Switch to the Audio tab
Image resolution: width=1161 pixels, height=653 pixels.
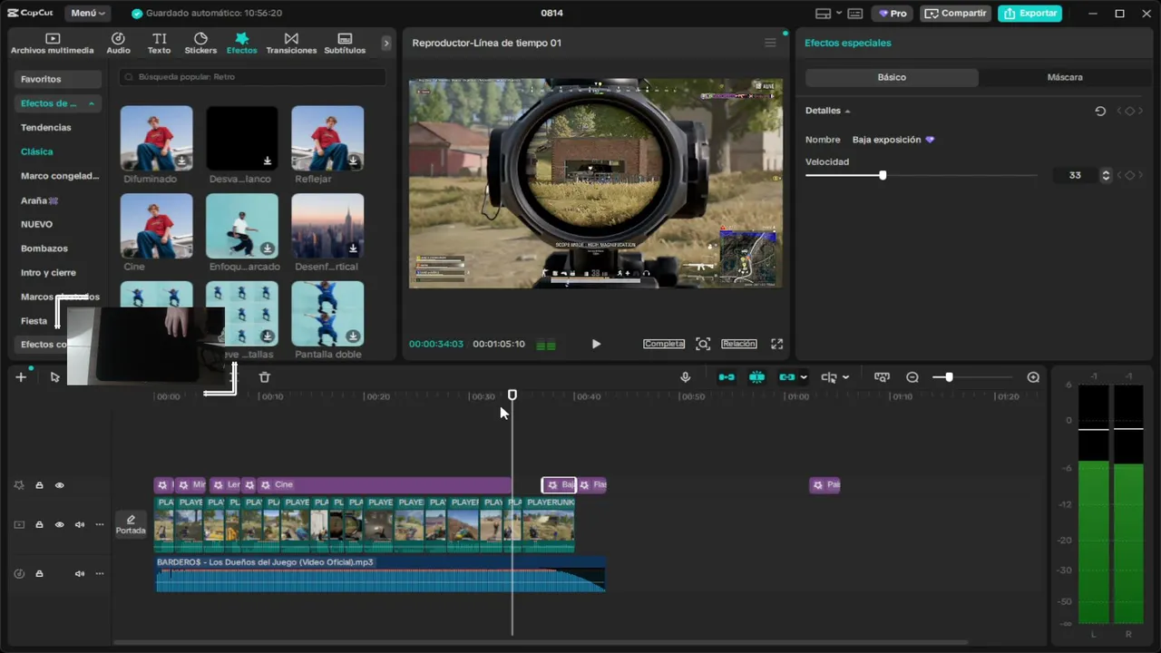tap(118, 44)
